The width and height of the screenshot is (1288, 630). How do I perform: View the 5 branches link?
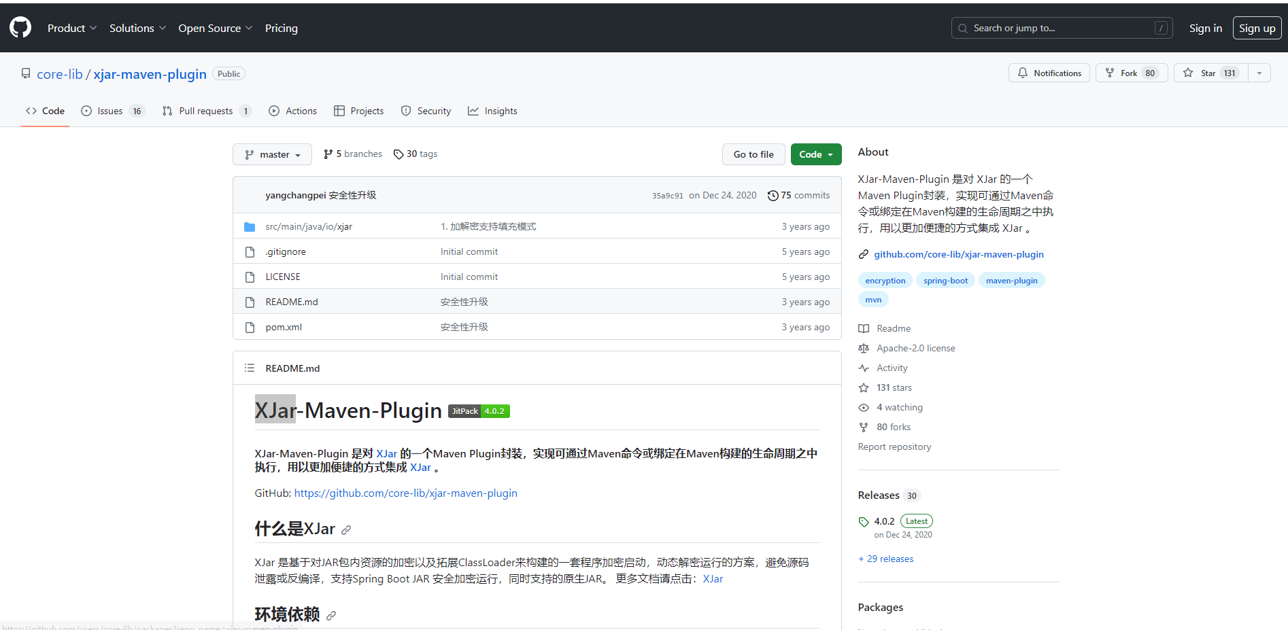click(353, 154)
